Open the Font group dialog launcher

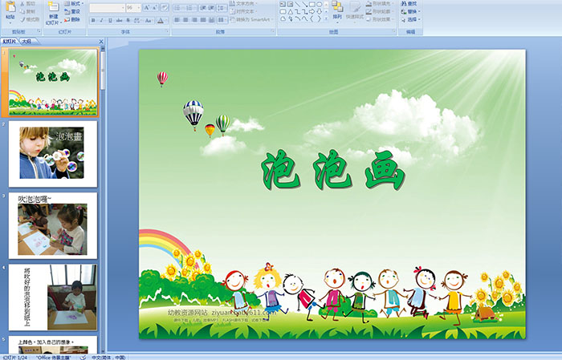pos(167,32)
